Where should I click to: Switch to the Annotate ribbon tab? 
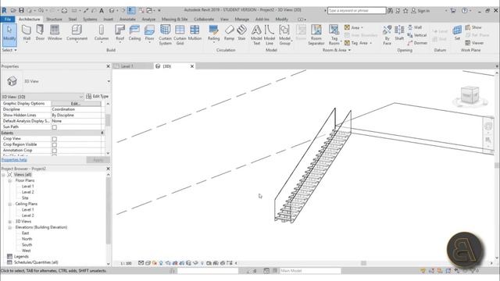click(127, 19)
